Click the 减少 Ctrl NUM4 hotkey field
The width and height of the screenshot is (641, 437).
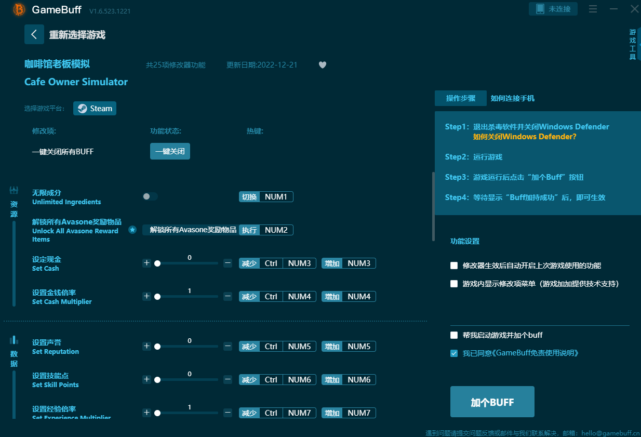[x=278, y=297]
